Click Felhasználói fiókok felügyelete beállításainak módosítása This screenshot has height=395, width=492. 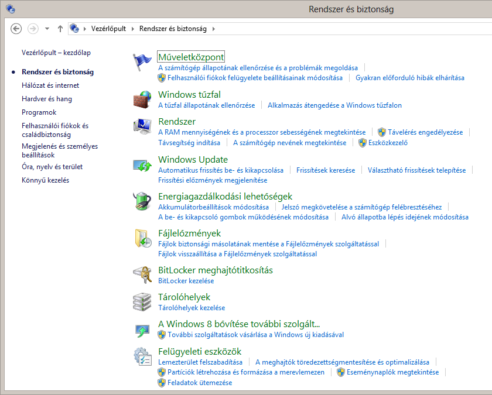click(x=255, y=78)
